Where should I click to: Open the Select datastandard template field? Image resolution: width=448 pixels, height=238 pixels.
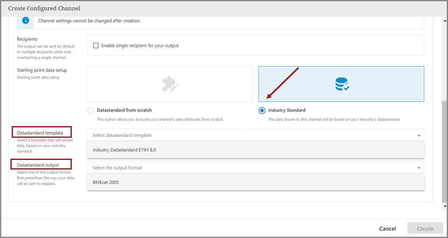[251, 135]
